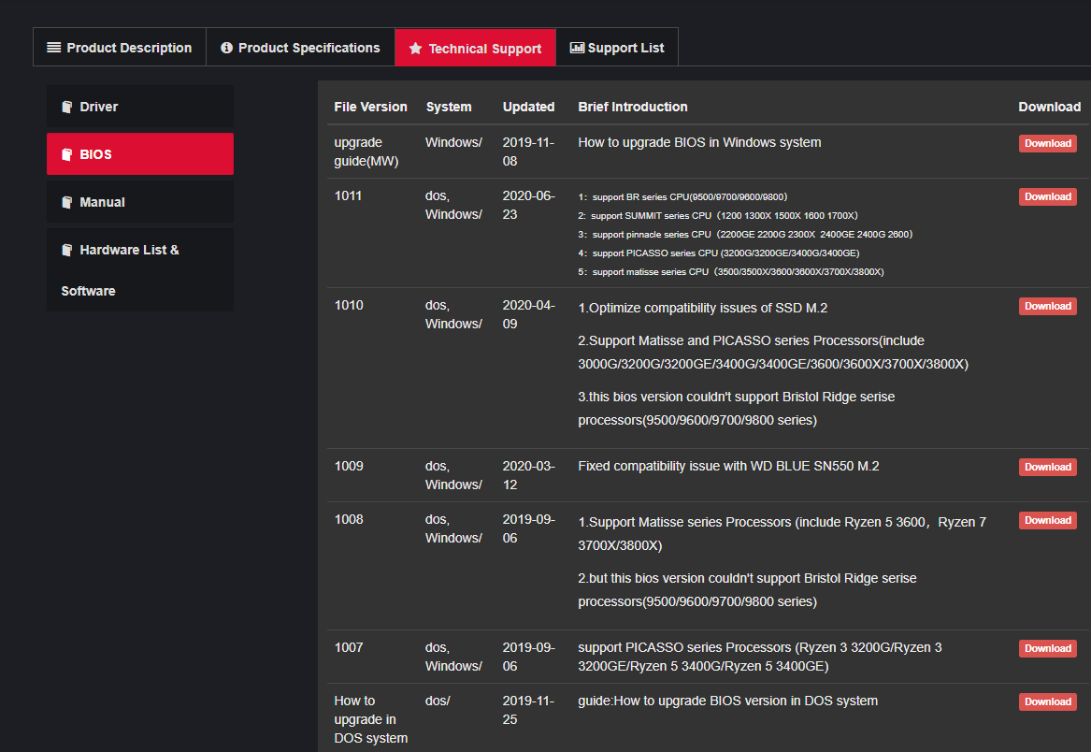Download the upgrade guide(MW) file
Viewport: 1091px width, 752px height.
(1047, 143)
